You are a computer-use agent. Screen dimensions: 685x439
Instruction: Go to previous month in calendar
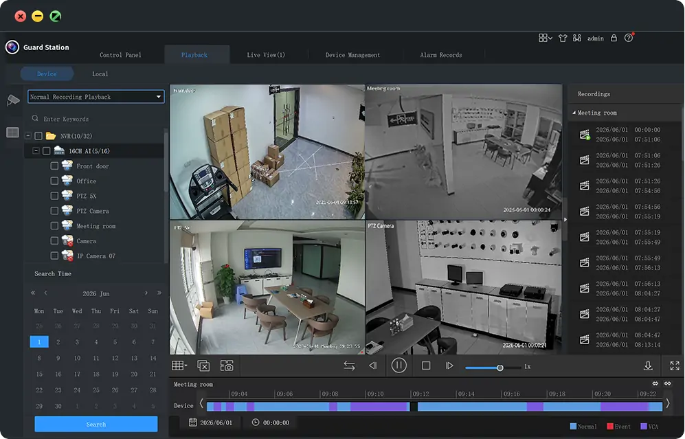tap(45, 293)
